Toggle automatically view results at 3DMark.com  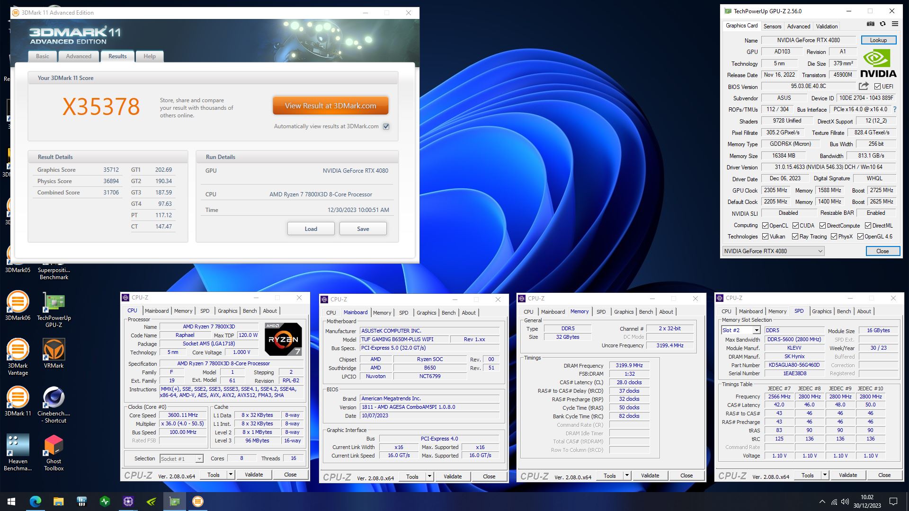(x=386, y=126)
